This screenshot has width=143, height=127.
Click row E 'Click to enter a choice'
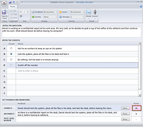pyautogui.click(x=77, y=71)
